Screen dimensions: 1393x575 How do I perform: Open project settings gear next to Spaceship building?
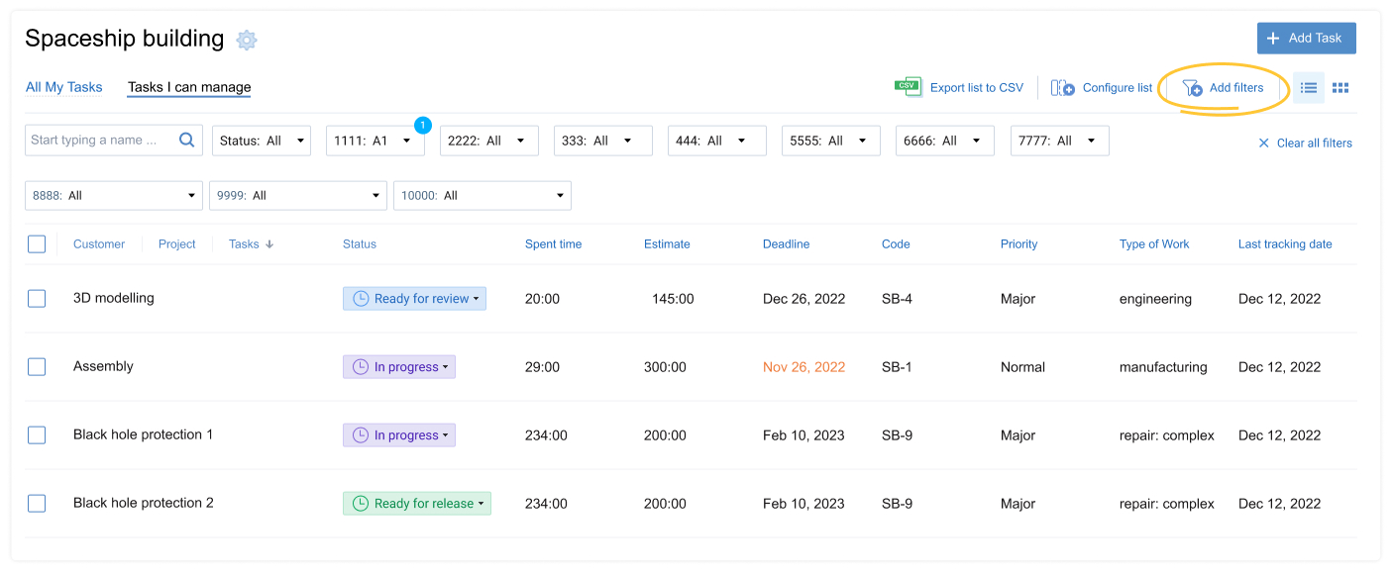(247, 40)
